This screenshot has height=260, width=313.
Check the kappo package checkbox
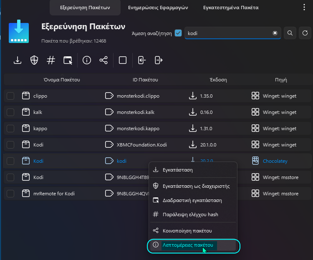[10, 129]
